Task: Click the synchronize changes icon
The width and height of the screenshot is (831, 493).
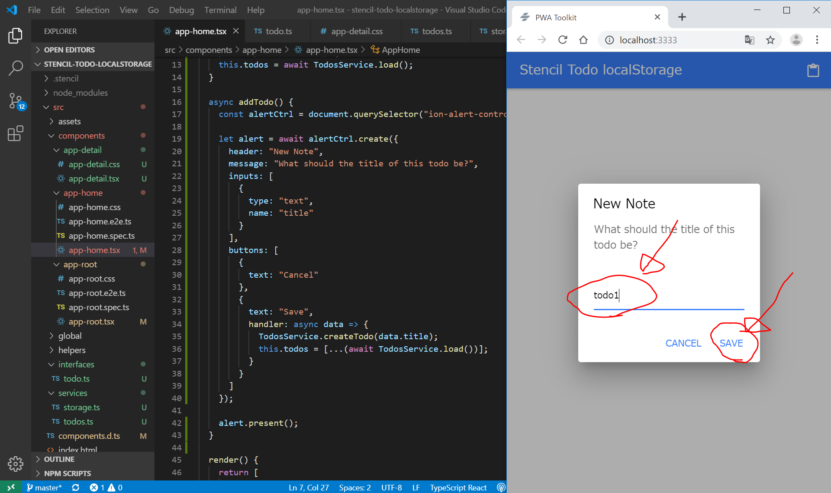Action: coord(76,487)
